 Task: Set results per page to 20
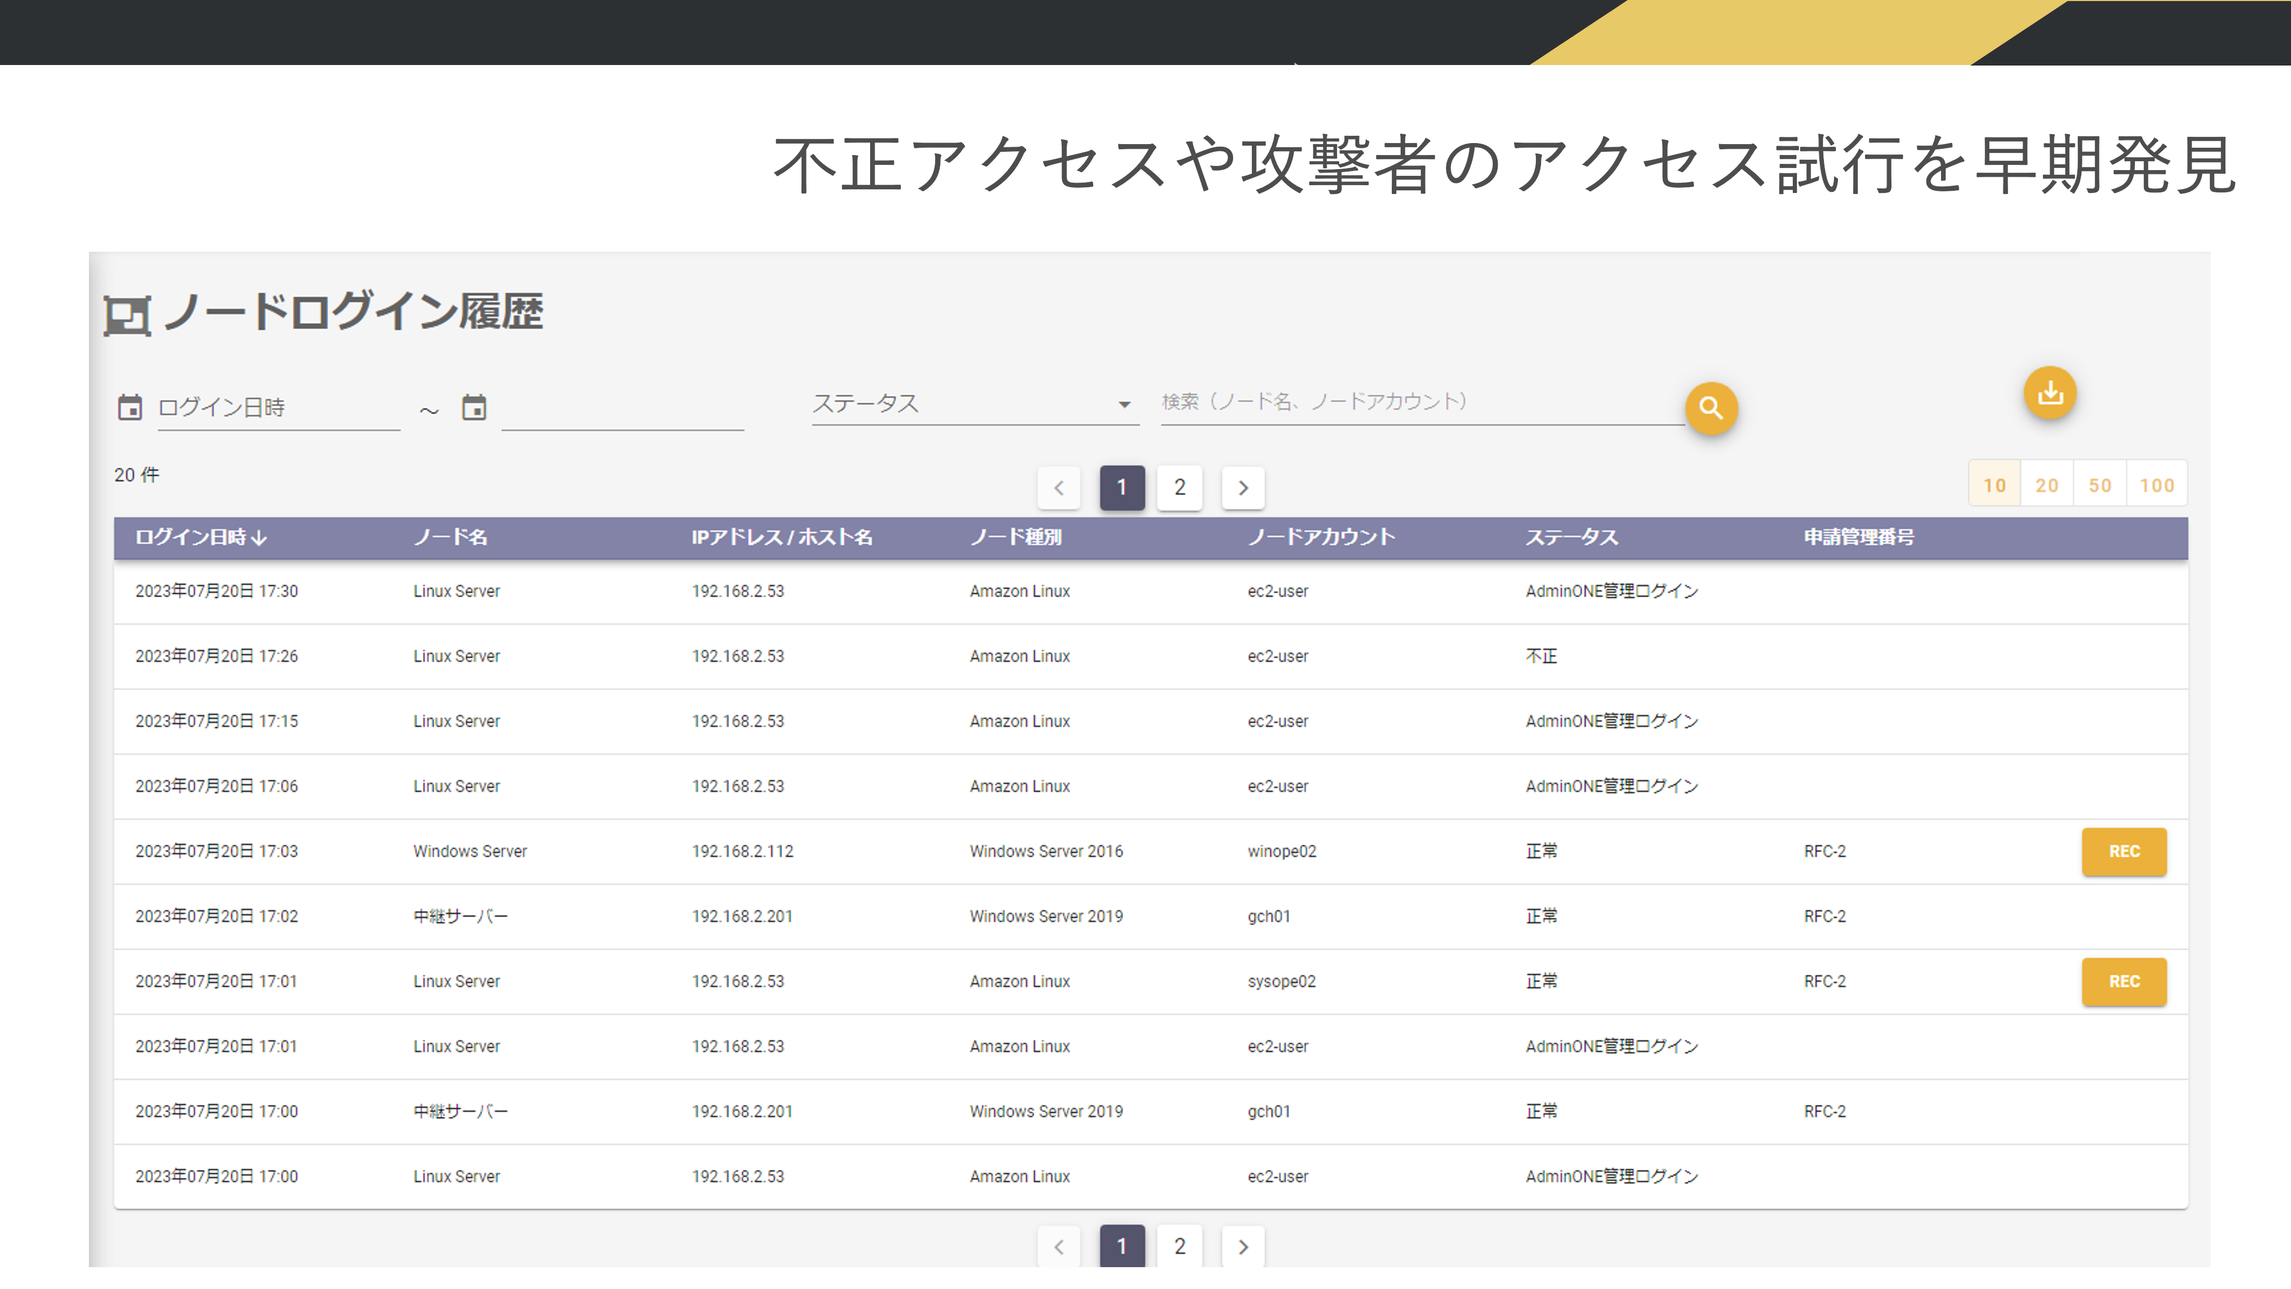(x=2047, y=484)
